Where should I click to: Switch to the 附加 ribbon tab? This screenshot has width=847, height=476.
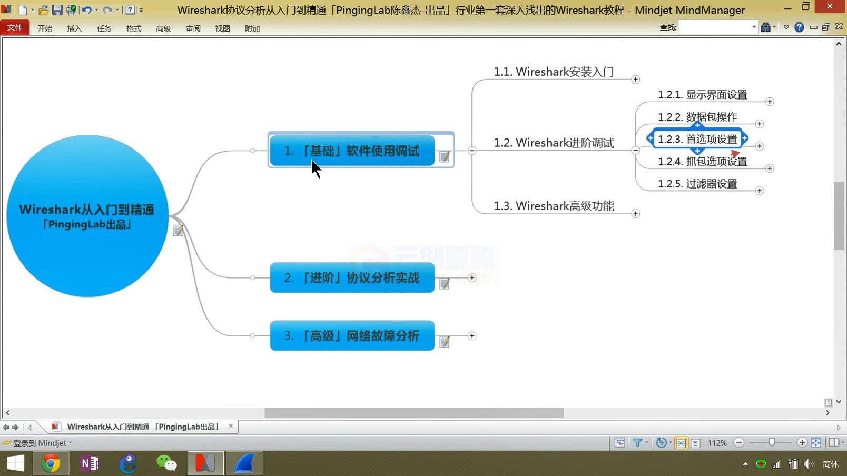252,28
